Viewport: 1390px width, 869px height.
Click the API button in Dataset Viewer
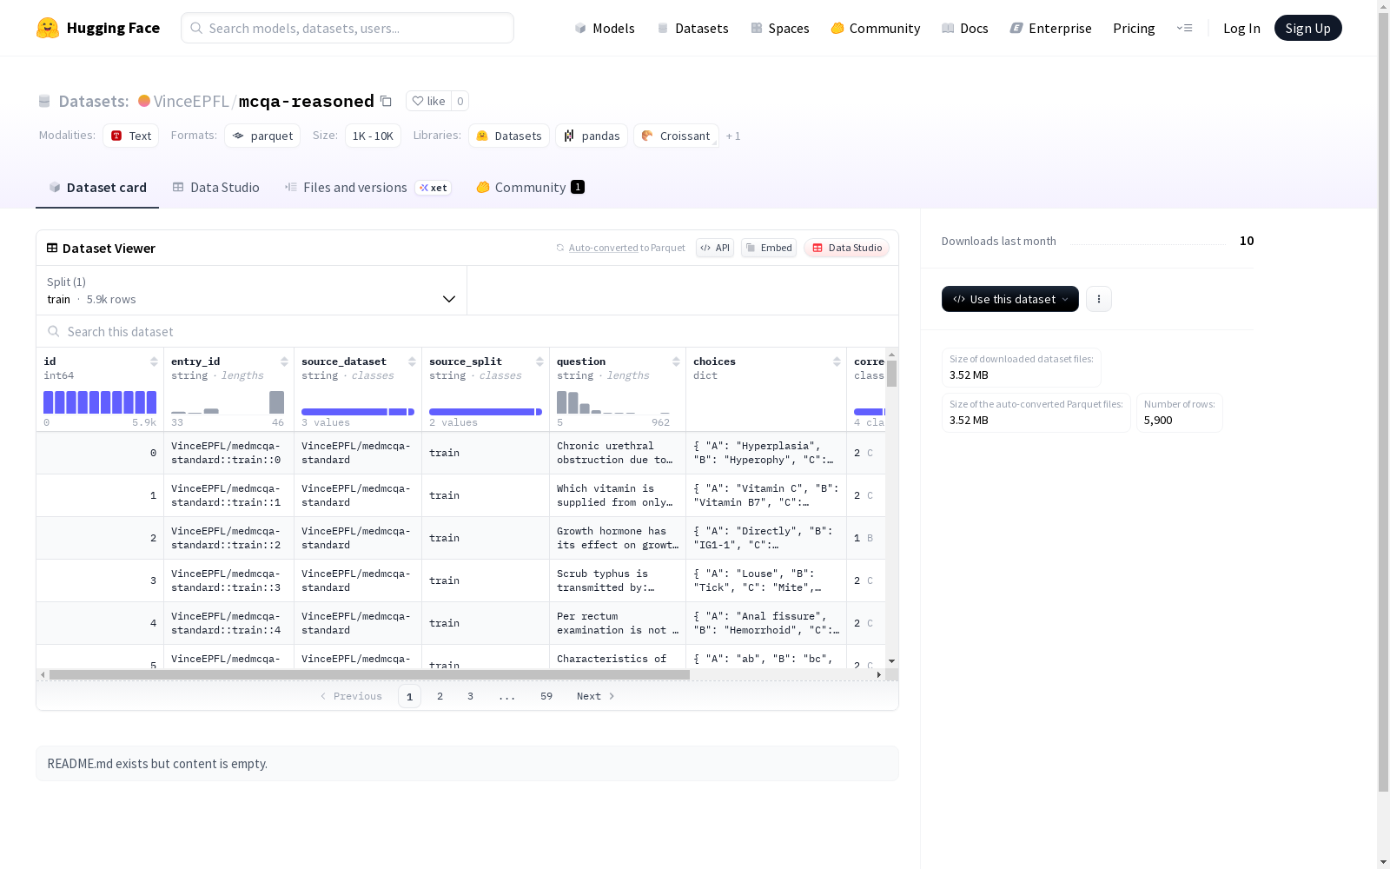coord(715,248)
